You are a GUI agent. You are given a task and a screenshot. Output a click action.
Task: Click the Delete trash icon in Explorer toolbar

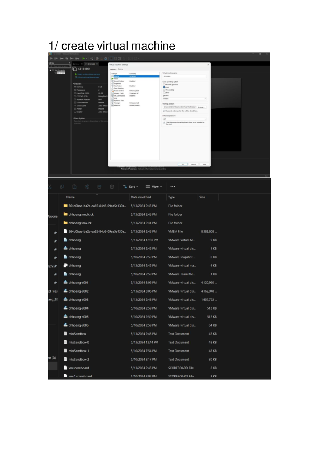(112, 187)
